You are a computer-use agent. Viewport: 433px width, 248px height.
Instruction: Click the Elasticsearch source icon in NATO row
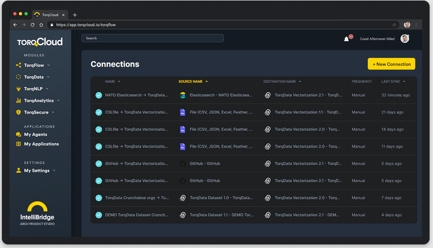click(x=183, y=95)
